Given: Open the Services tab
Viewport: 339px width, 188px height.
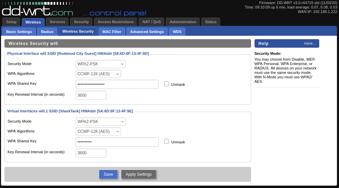Looking at the screenshot, I should point(57,22).
